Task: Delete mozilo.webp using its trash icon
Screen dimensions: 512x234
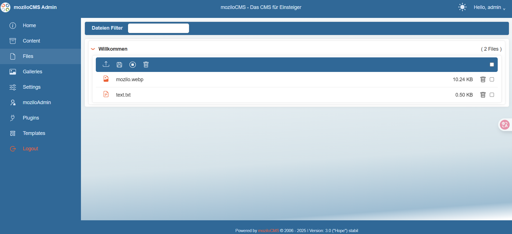Action: (x=483, y=79)
